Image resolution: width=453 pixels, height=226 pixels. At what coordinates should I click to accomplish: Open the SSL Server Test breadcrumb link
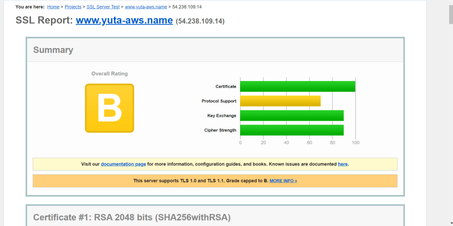[x=103, y=7]
